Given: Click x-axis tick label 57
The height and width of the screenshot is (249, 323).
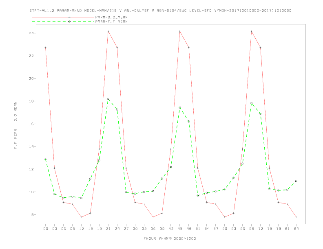Looking at the screenshot, I should pos(216,229).
